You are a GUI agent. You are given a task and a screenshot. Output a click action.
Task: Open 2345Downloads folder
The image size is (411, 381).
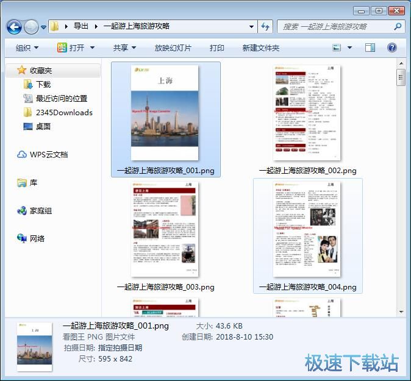tap(64, 113)
